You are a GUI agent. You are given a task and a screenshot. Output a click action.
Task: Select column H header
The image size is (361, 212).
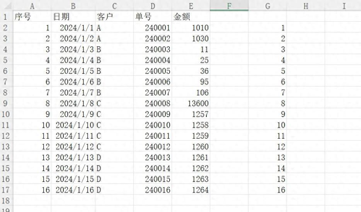(x=306, y=6)
